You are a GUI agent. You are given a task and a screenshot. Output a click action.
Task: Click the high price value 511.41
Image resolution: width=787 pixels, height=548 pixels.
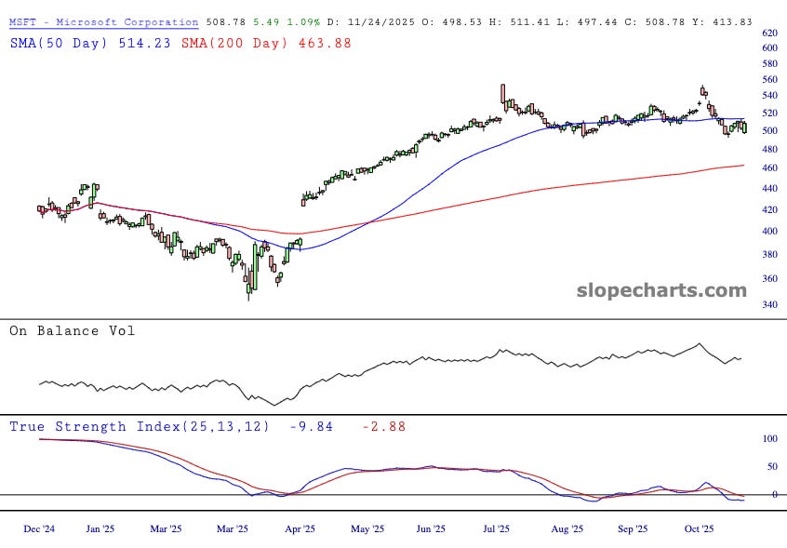pyautogui.click(x=530, y=22)
